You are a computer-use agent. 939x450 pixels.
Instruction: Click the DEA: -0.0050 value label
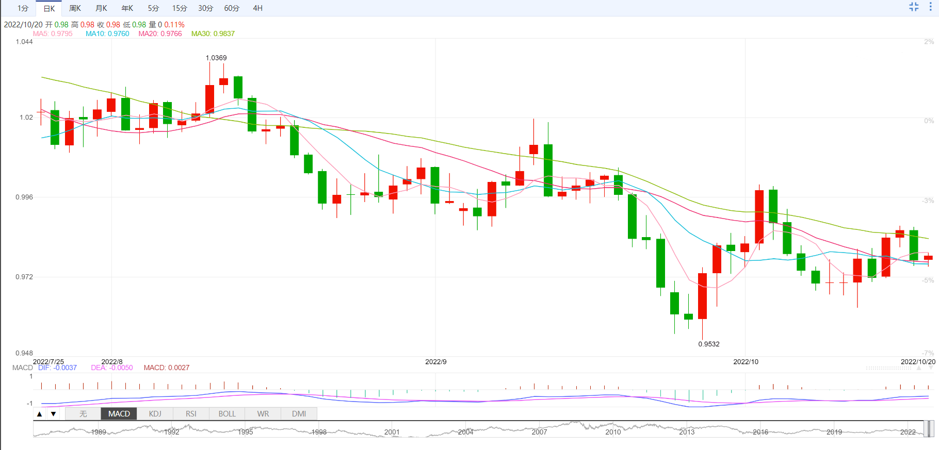(x=112, y=368)
